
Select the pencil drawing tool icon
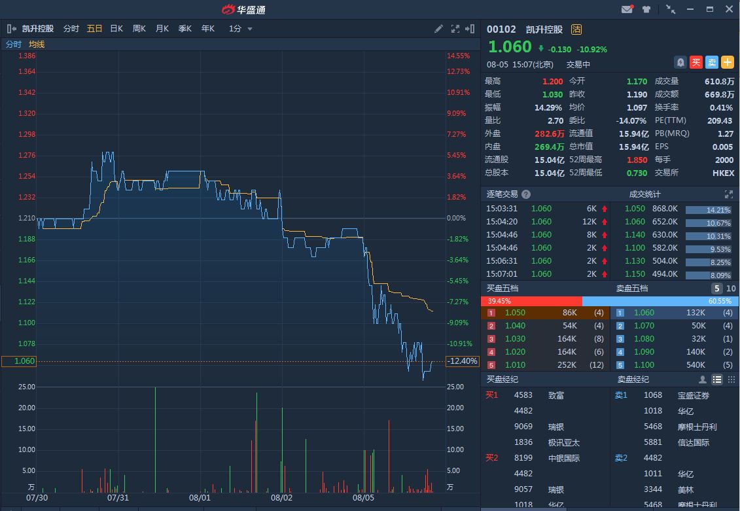point(438,29)
